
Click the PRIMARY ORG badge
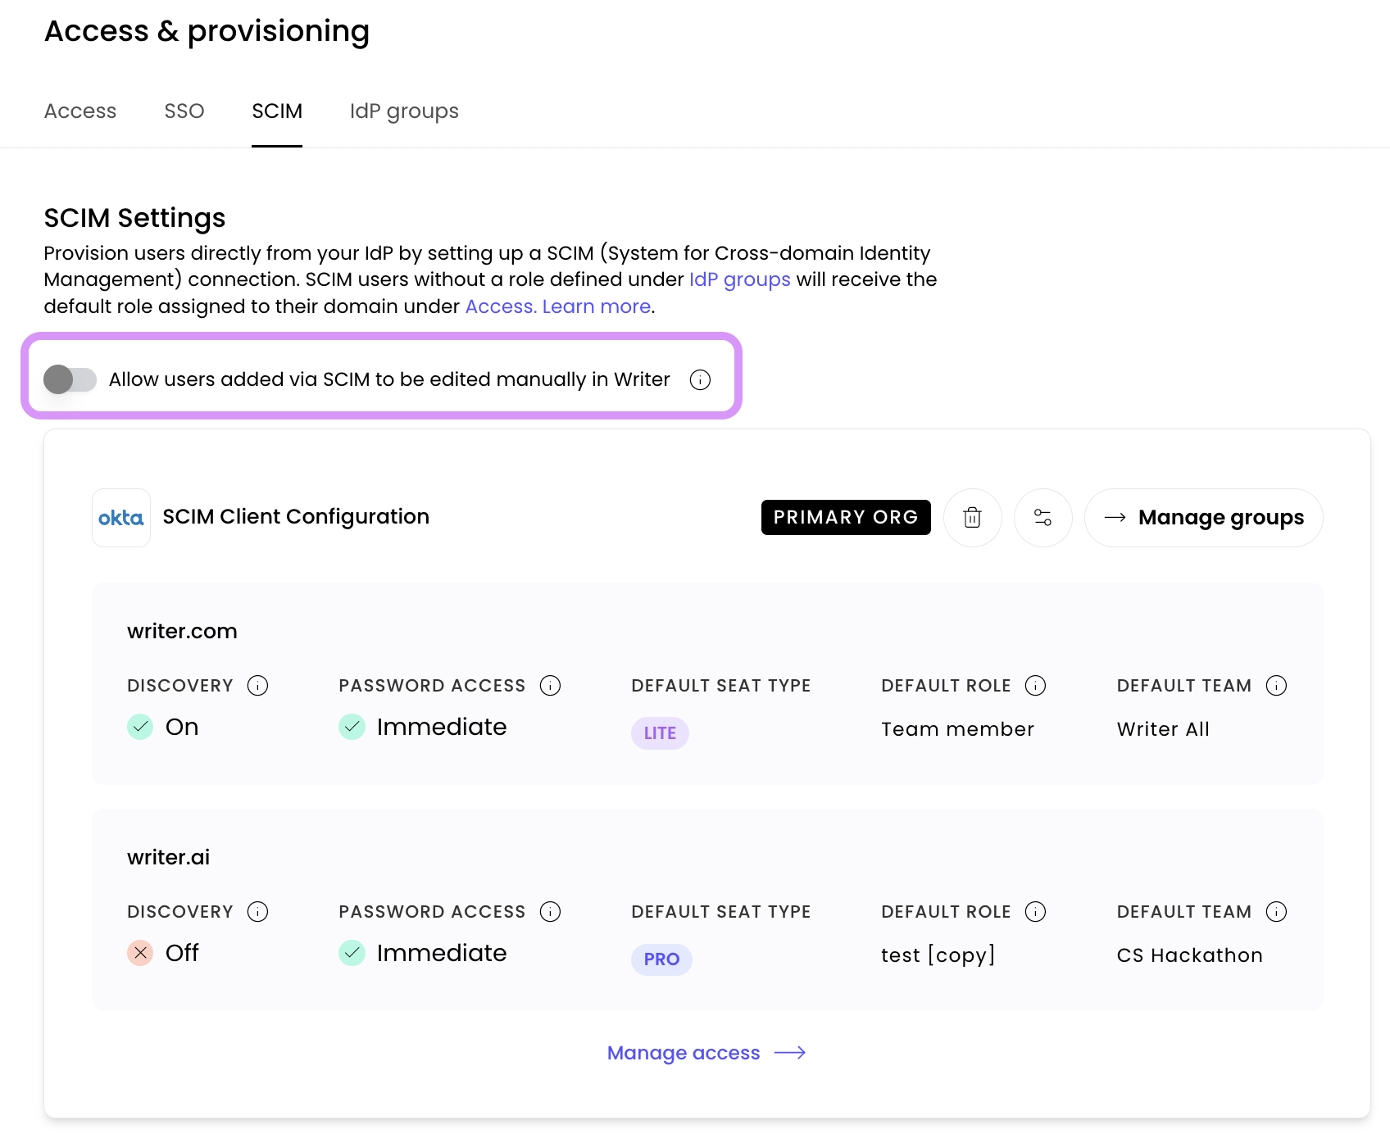pos(846,518)
